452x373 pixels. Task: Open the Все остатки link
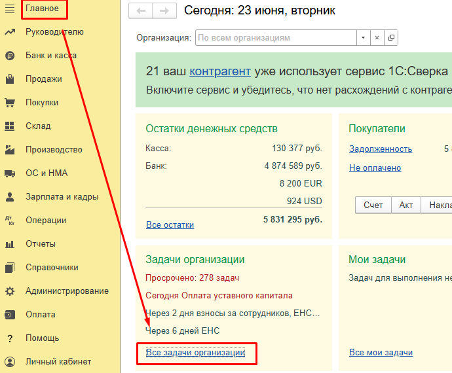pos(170,224)
